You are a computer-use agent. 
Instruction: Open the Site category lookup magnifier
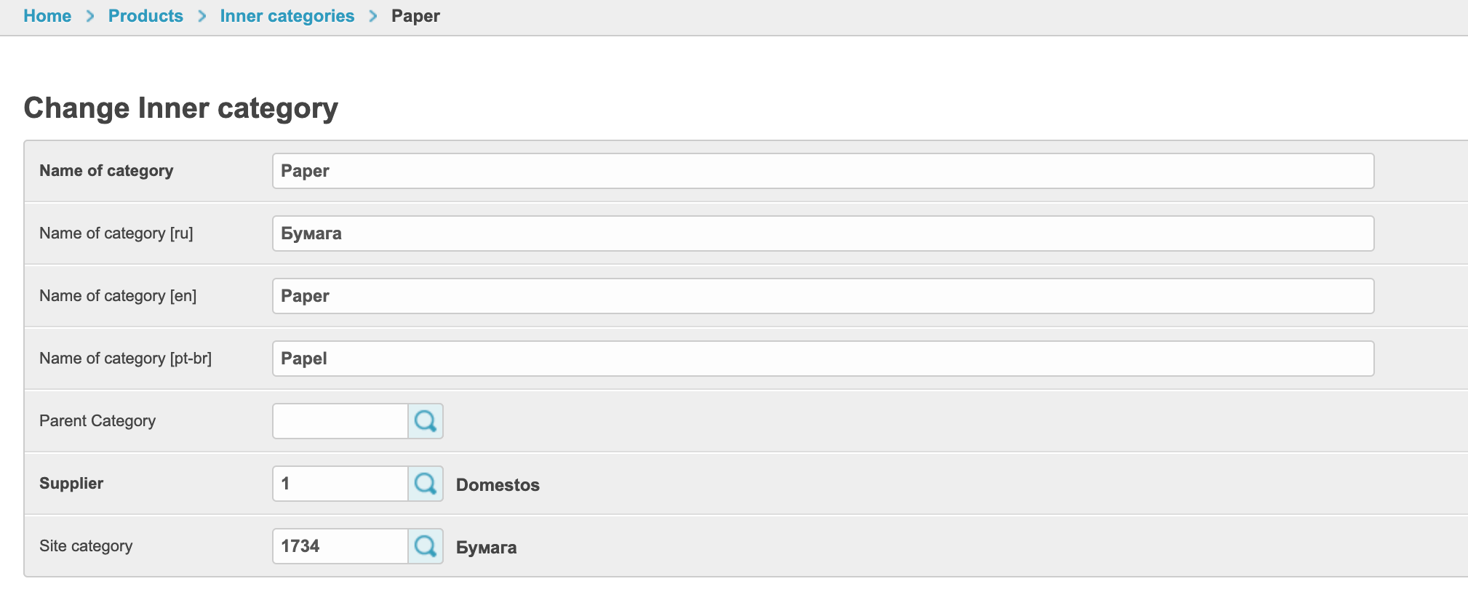point(426,546)
